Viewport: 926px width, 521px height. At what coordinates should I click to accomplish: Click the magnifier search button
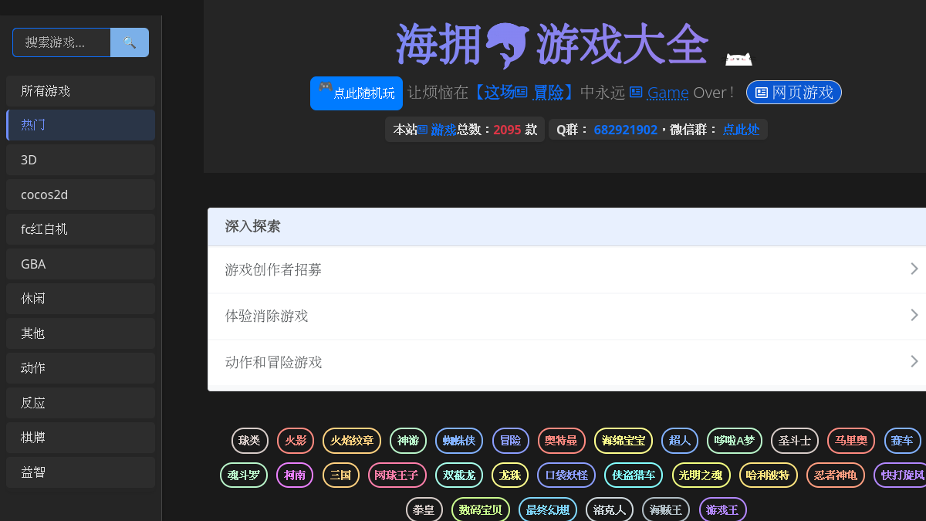[130, 42]
